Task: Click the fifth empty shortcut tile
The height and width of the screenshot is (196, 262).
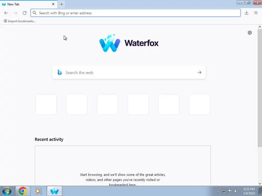Action: click(x=169, y=104)
